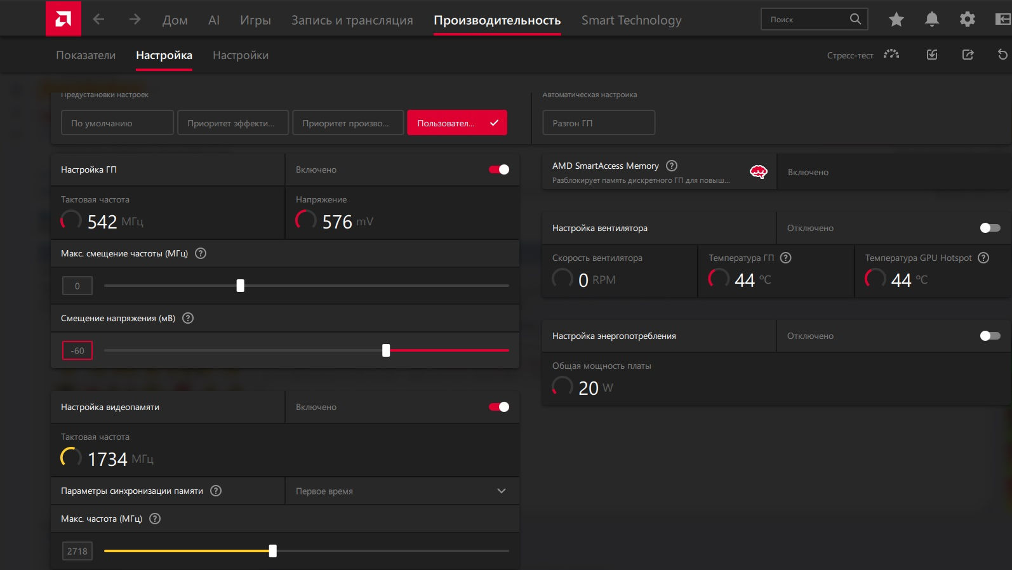Open help for Параметры синхронизации памяти
1012x570 pixels.
coord(216,491)
